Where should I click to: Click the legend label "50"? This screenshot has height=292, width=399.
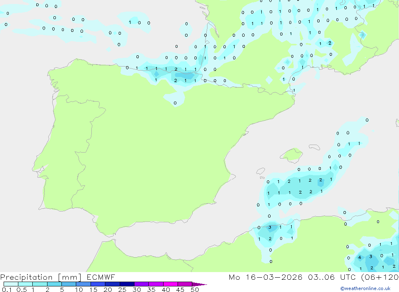(x=195, y=290)
